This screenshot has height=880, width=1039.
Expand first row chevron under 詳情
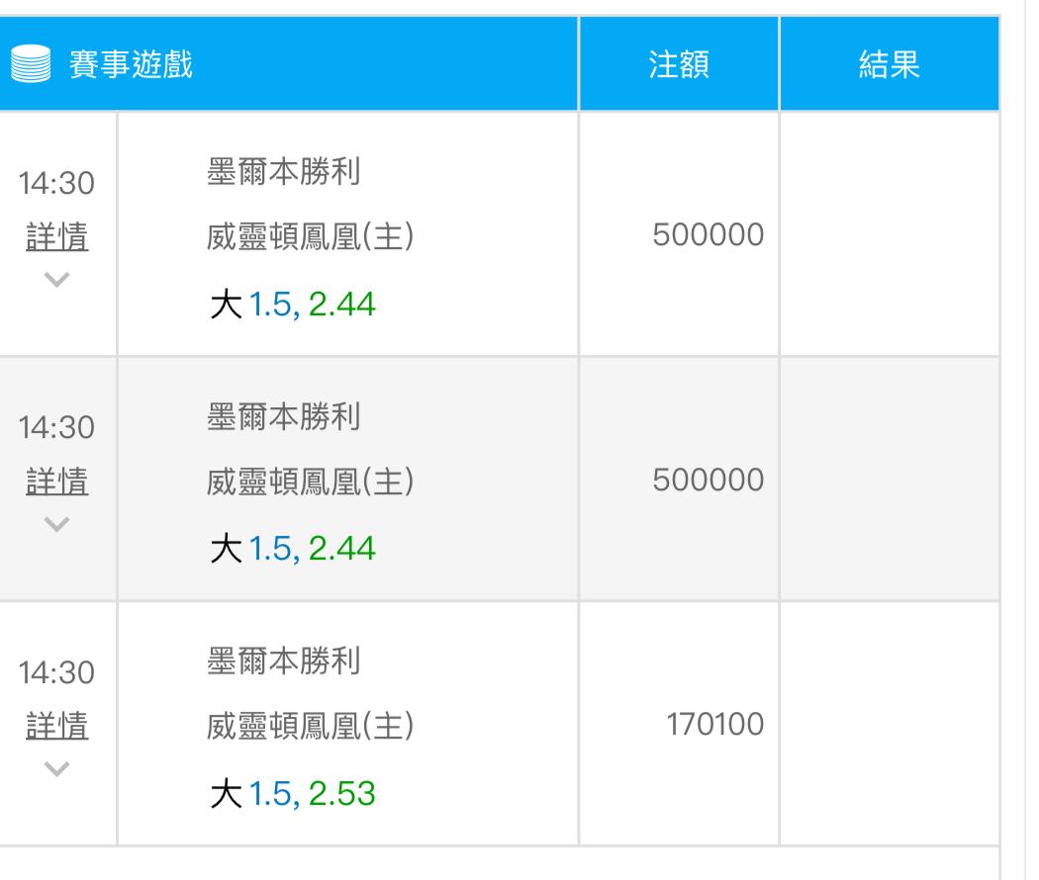coord(57,280)
